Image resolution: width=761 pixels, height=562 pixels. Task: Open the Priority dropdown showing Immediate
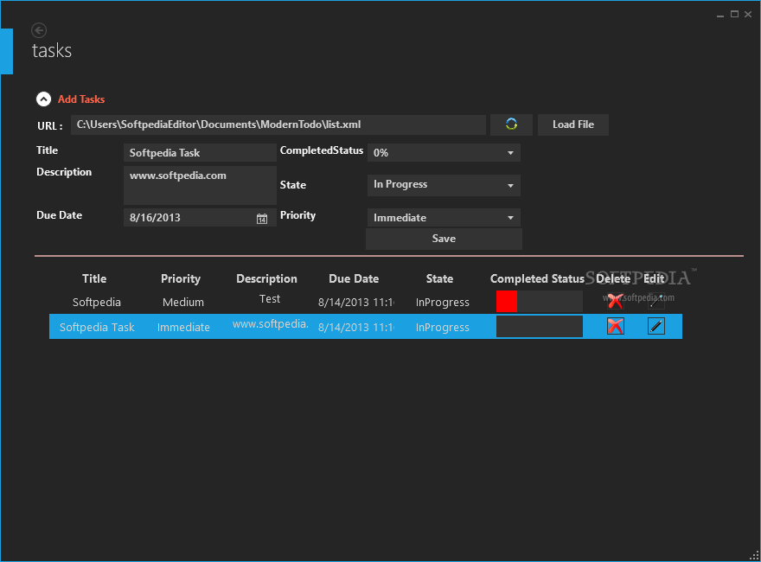pos(444,218)
